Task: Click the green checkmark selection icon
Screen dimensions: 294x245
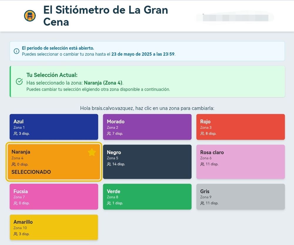Action: tap(19, 81)
